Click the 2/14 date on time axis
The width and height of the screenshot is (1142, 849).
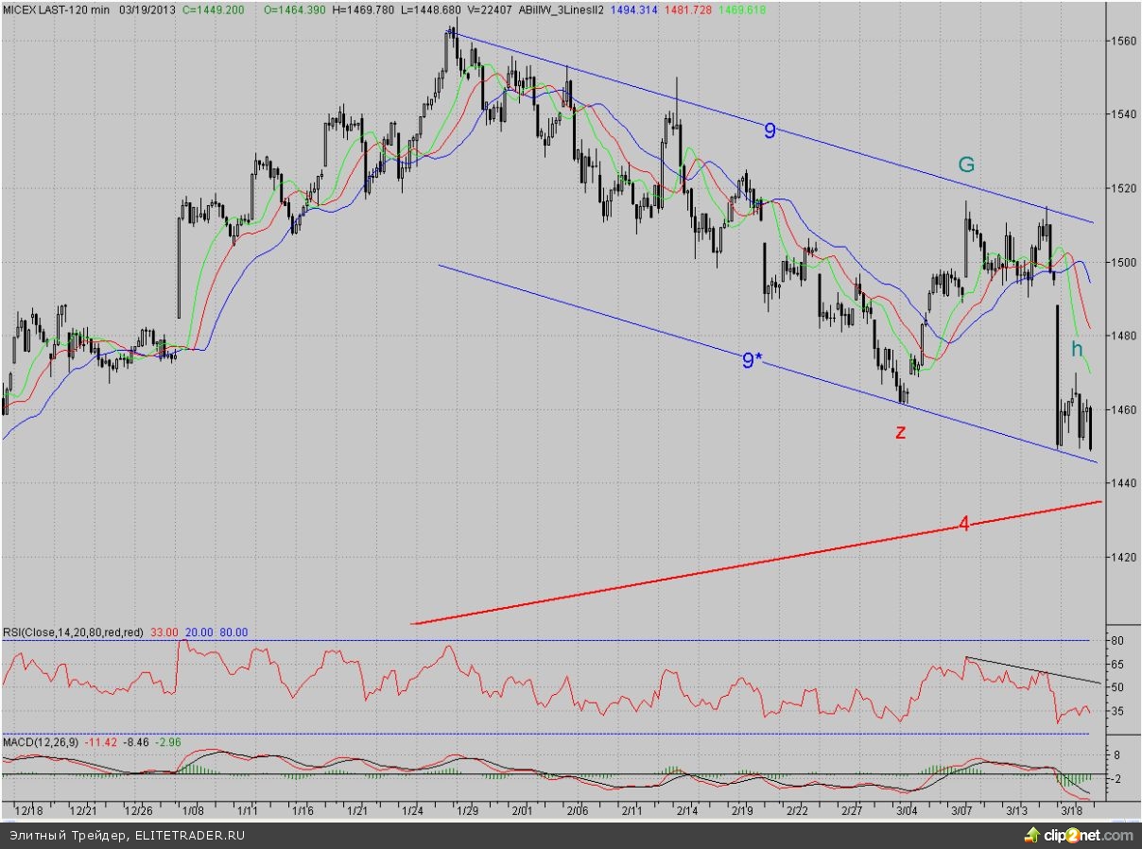[687, 811]
